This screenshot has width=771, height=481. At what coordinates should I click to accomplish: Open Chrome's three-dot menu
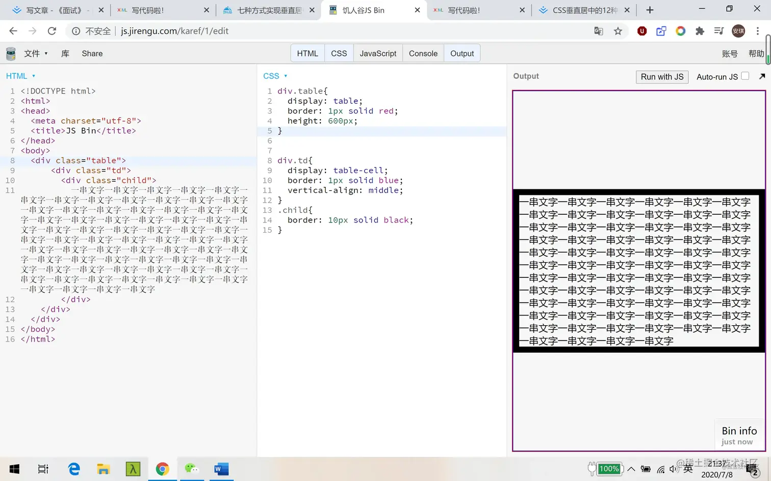(x=758, y=31)
